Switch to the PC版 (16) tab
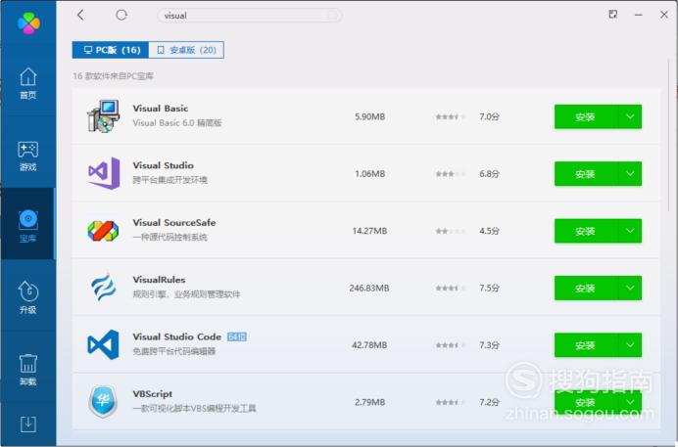The height and width of the screenshot is (447, 678). click(x=111, y=50)
